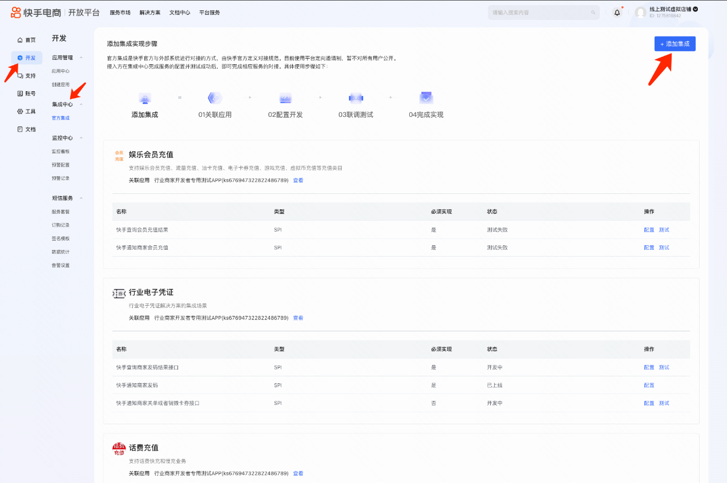Click the 02配置开发 step icon
The image size is (727, 483).
(x=285, y=98)
